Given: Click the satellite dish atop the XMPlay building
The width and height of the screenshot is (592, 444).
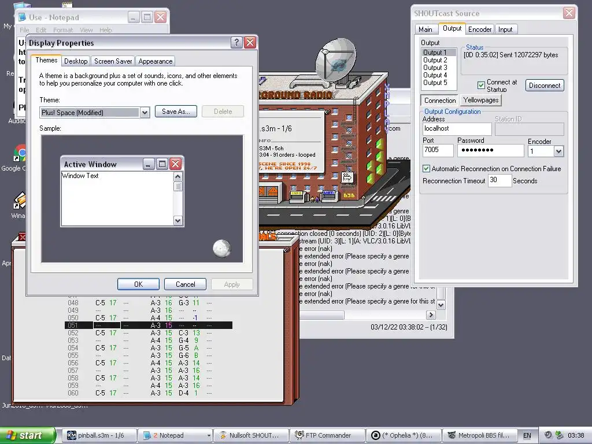Looking at the screenshot, I should pyautogui.click(x=335, y=60).
